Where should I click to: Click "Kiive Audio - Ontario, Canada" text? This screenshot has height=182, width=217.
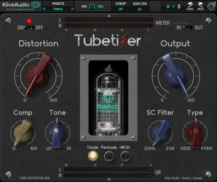coord(183,178)
